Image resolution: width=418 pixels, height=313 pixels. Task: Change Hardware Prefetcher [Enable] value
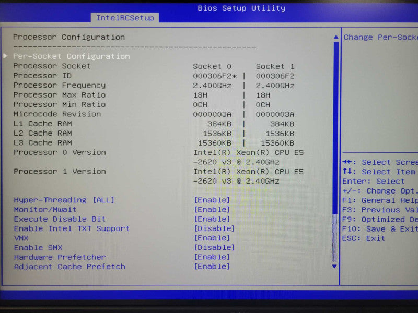(212, 257)
